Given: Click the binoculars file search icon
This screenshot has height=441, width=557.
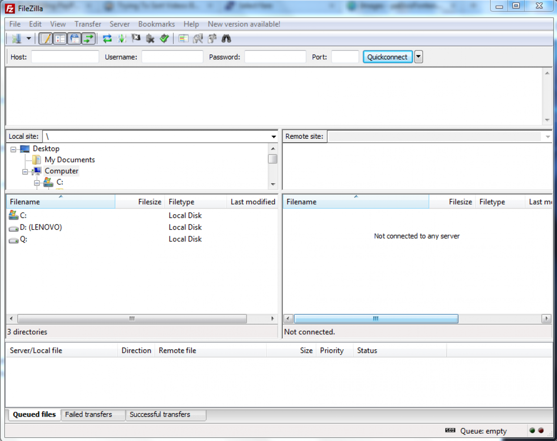Looking at the screenshot, I should point(226,39).
